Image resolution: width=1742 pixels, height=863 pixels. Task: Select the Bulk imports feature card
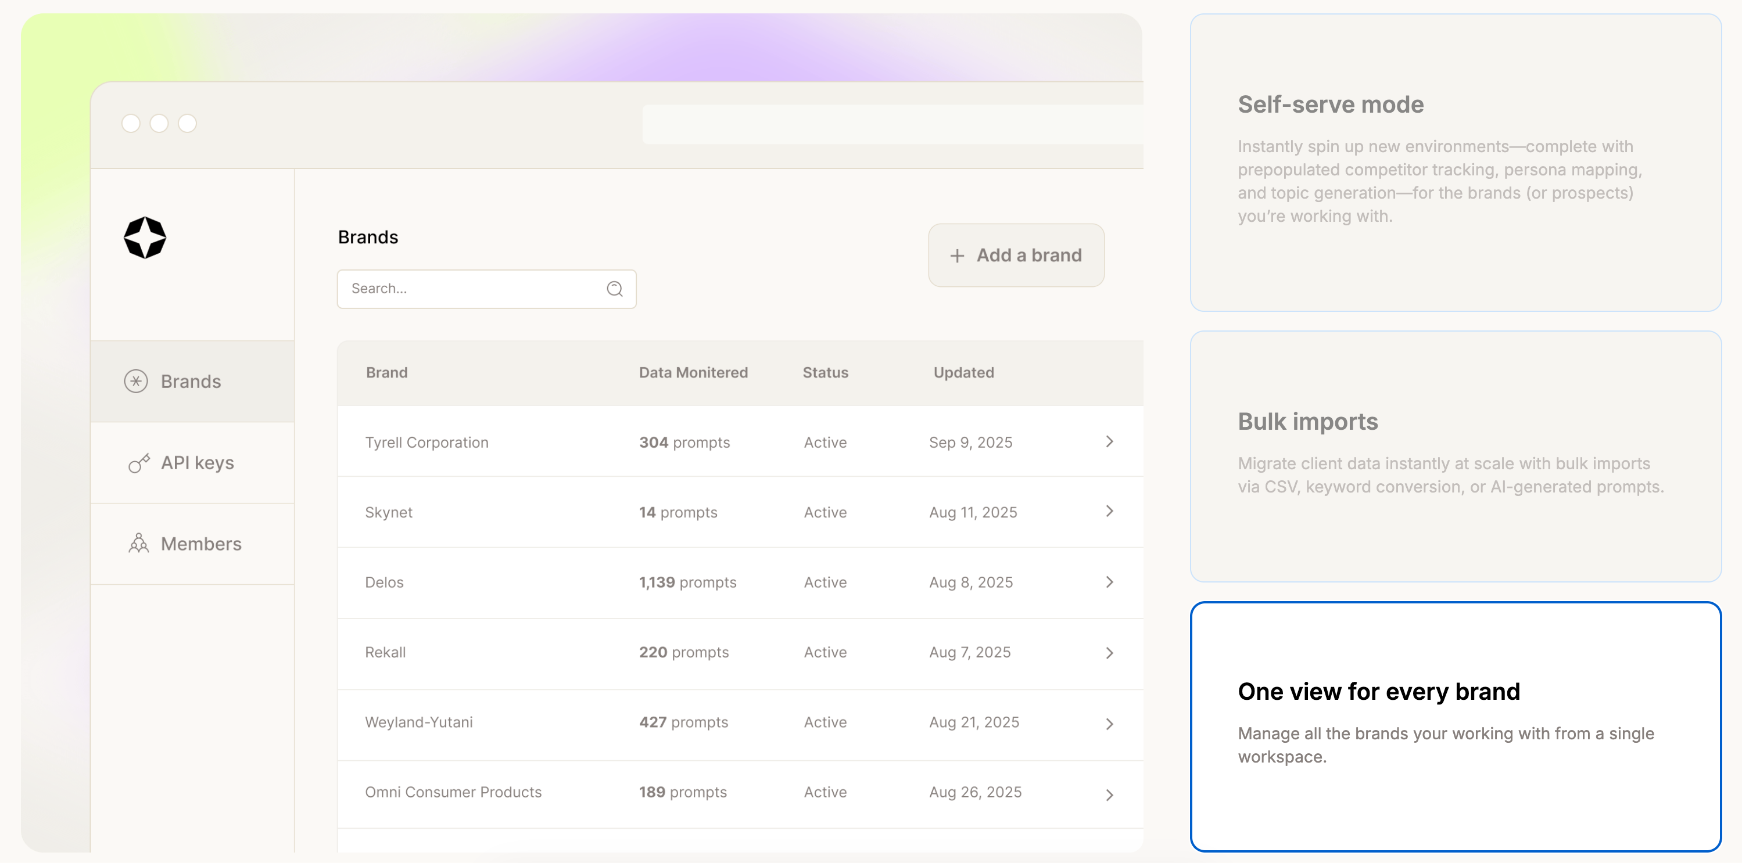[1456, 456]
